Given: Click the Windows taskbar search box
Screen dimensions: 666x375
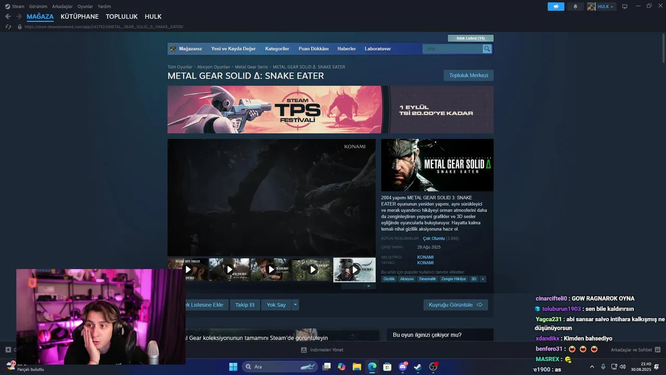Looking at the screenshot, I should point(280,367).
